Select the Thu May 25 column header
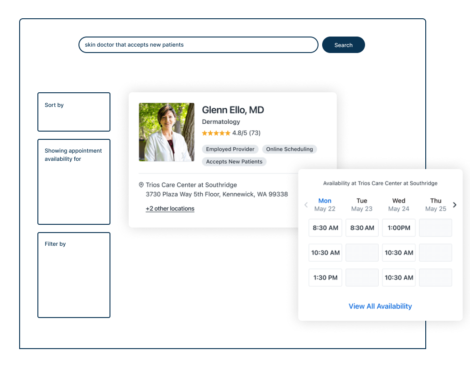Image resolution: width=470 pixels, height=371 pixels. [436, 205]
